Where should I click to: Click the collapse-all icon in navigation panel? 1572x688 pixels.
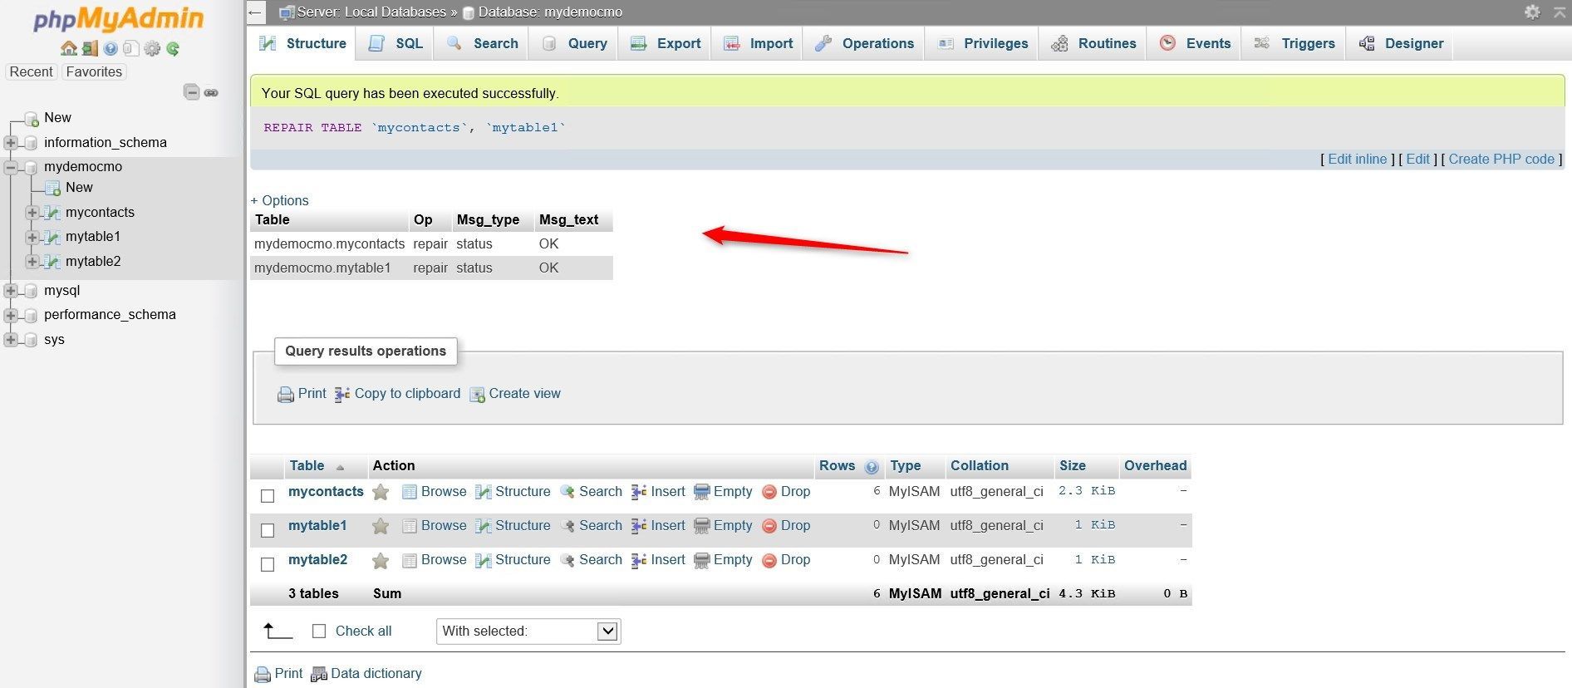[x=191, y=92]
